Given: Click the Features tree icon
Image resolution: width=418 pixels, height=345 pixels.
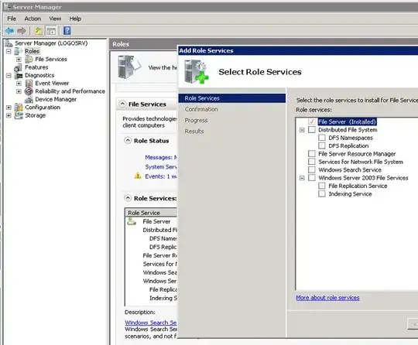Looking at the screenshot, I should pyautogui.click(x=18, y=67).
